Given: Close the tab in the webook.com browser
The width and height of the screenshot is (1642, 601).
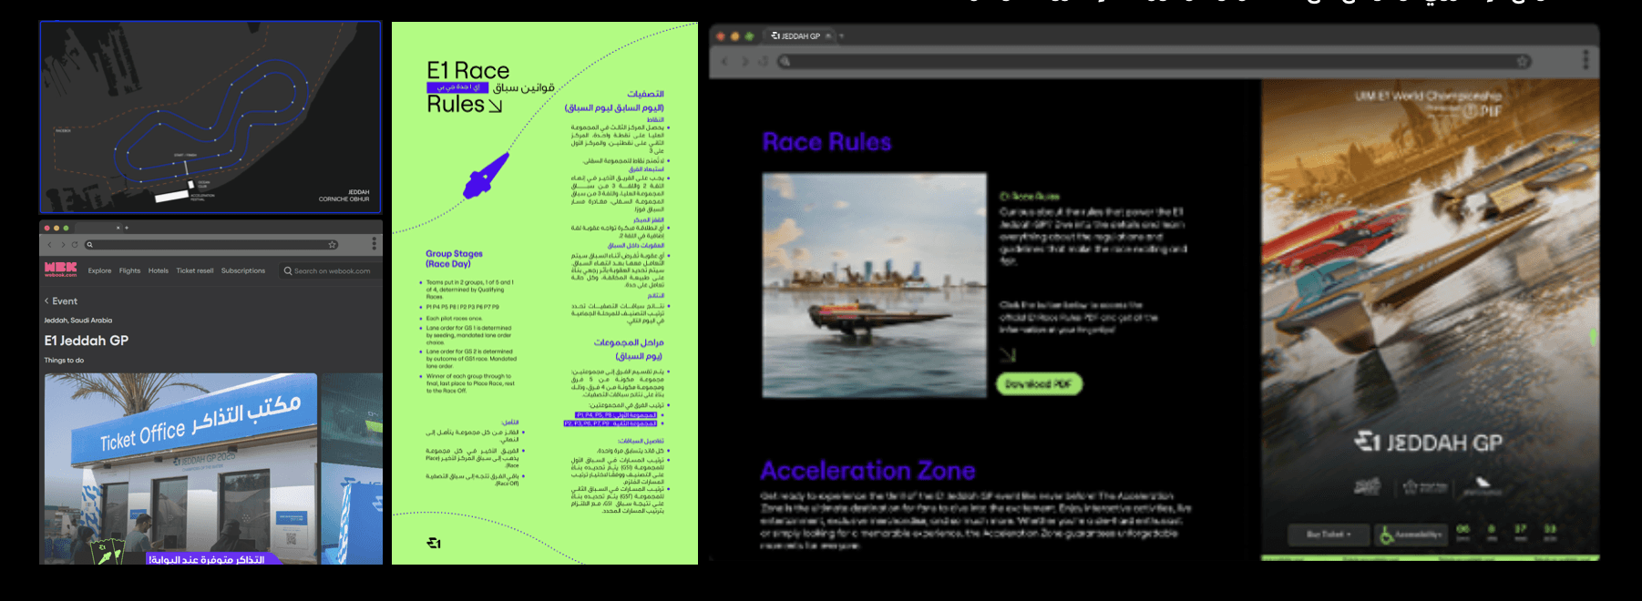Looking at the screenshot, I should click(118, 228).
